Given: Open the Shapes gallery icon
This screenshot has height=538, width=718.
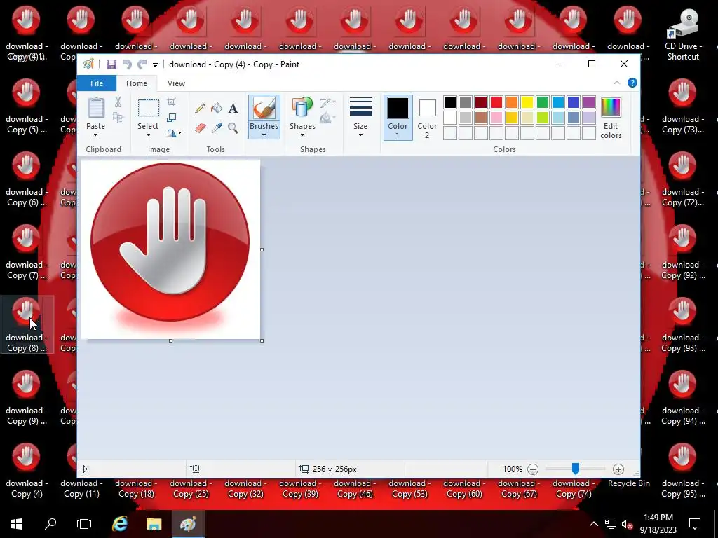Looking at the screenshot, I should click(302, 108).
